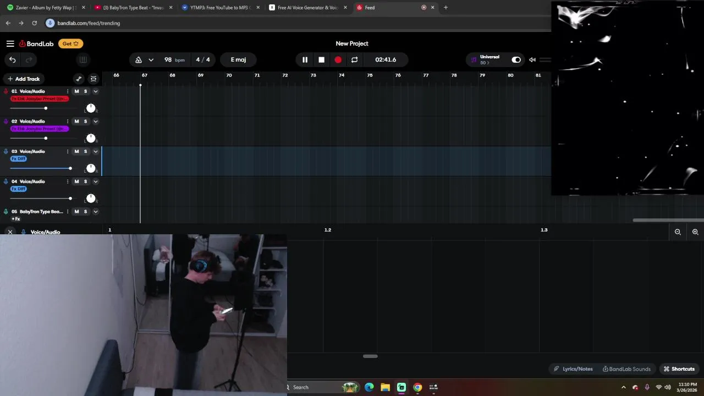Image resolution: width=704 pixels, height=396 pixels.
Task: Open the mix editor icon beside automation
Action: click(x=94, y=79)
